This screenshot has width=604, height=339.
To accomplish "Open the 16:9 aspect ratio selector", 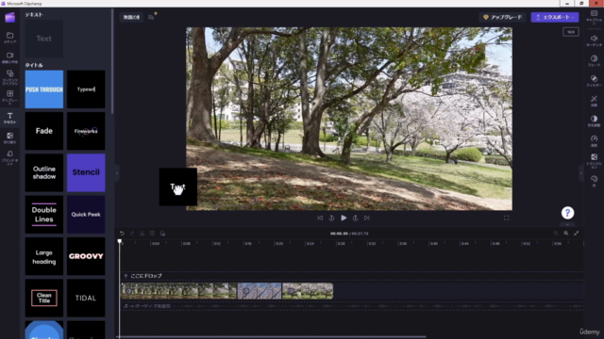I will tap(570, 32).
